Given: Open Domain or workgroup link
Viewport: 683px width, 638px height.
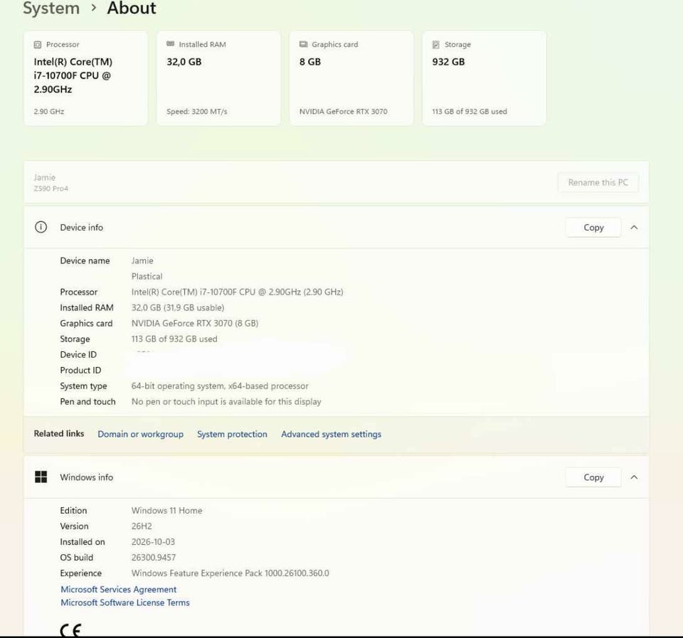Looking at the screenshot, I should (140, 434).
